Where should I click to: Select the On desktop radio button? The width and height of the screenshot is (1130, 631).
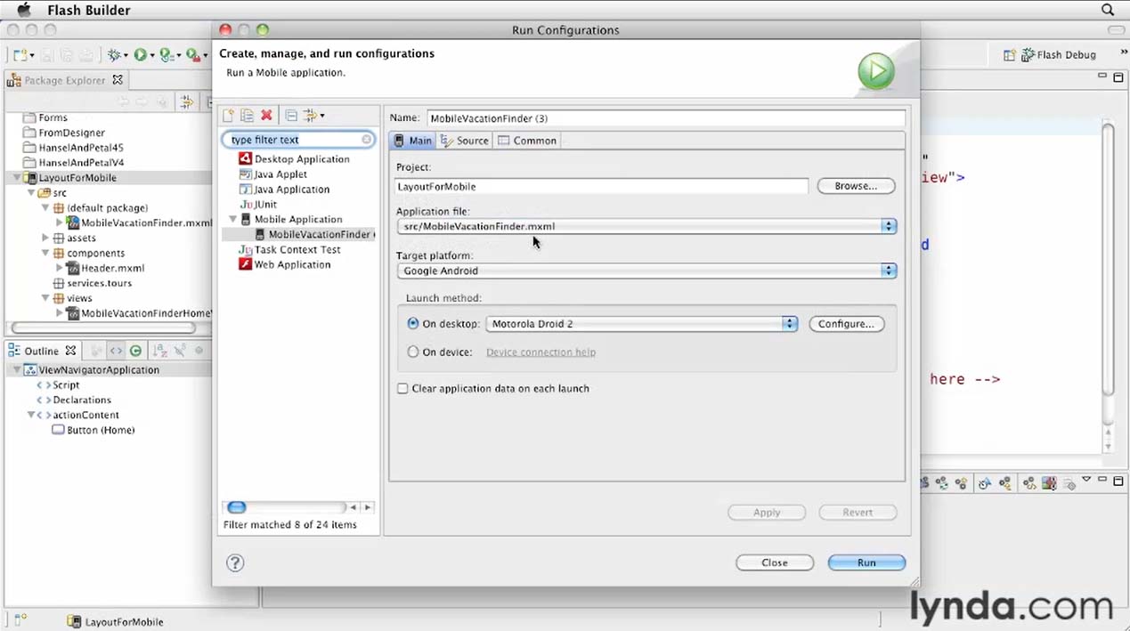[412, 324]
